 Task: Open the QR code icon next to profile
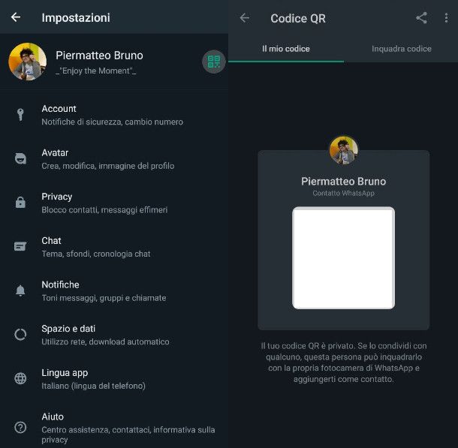pyautogui.click(x=214, y=62)
